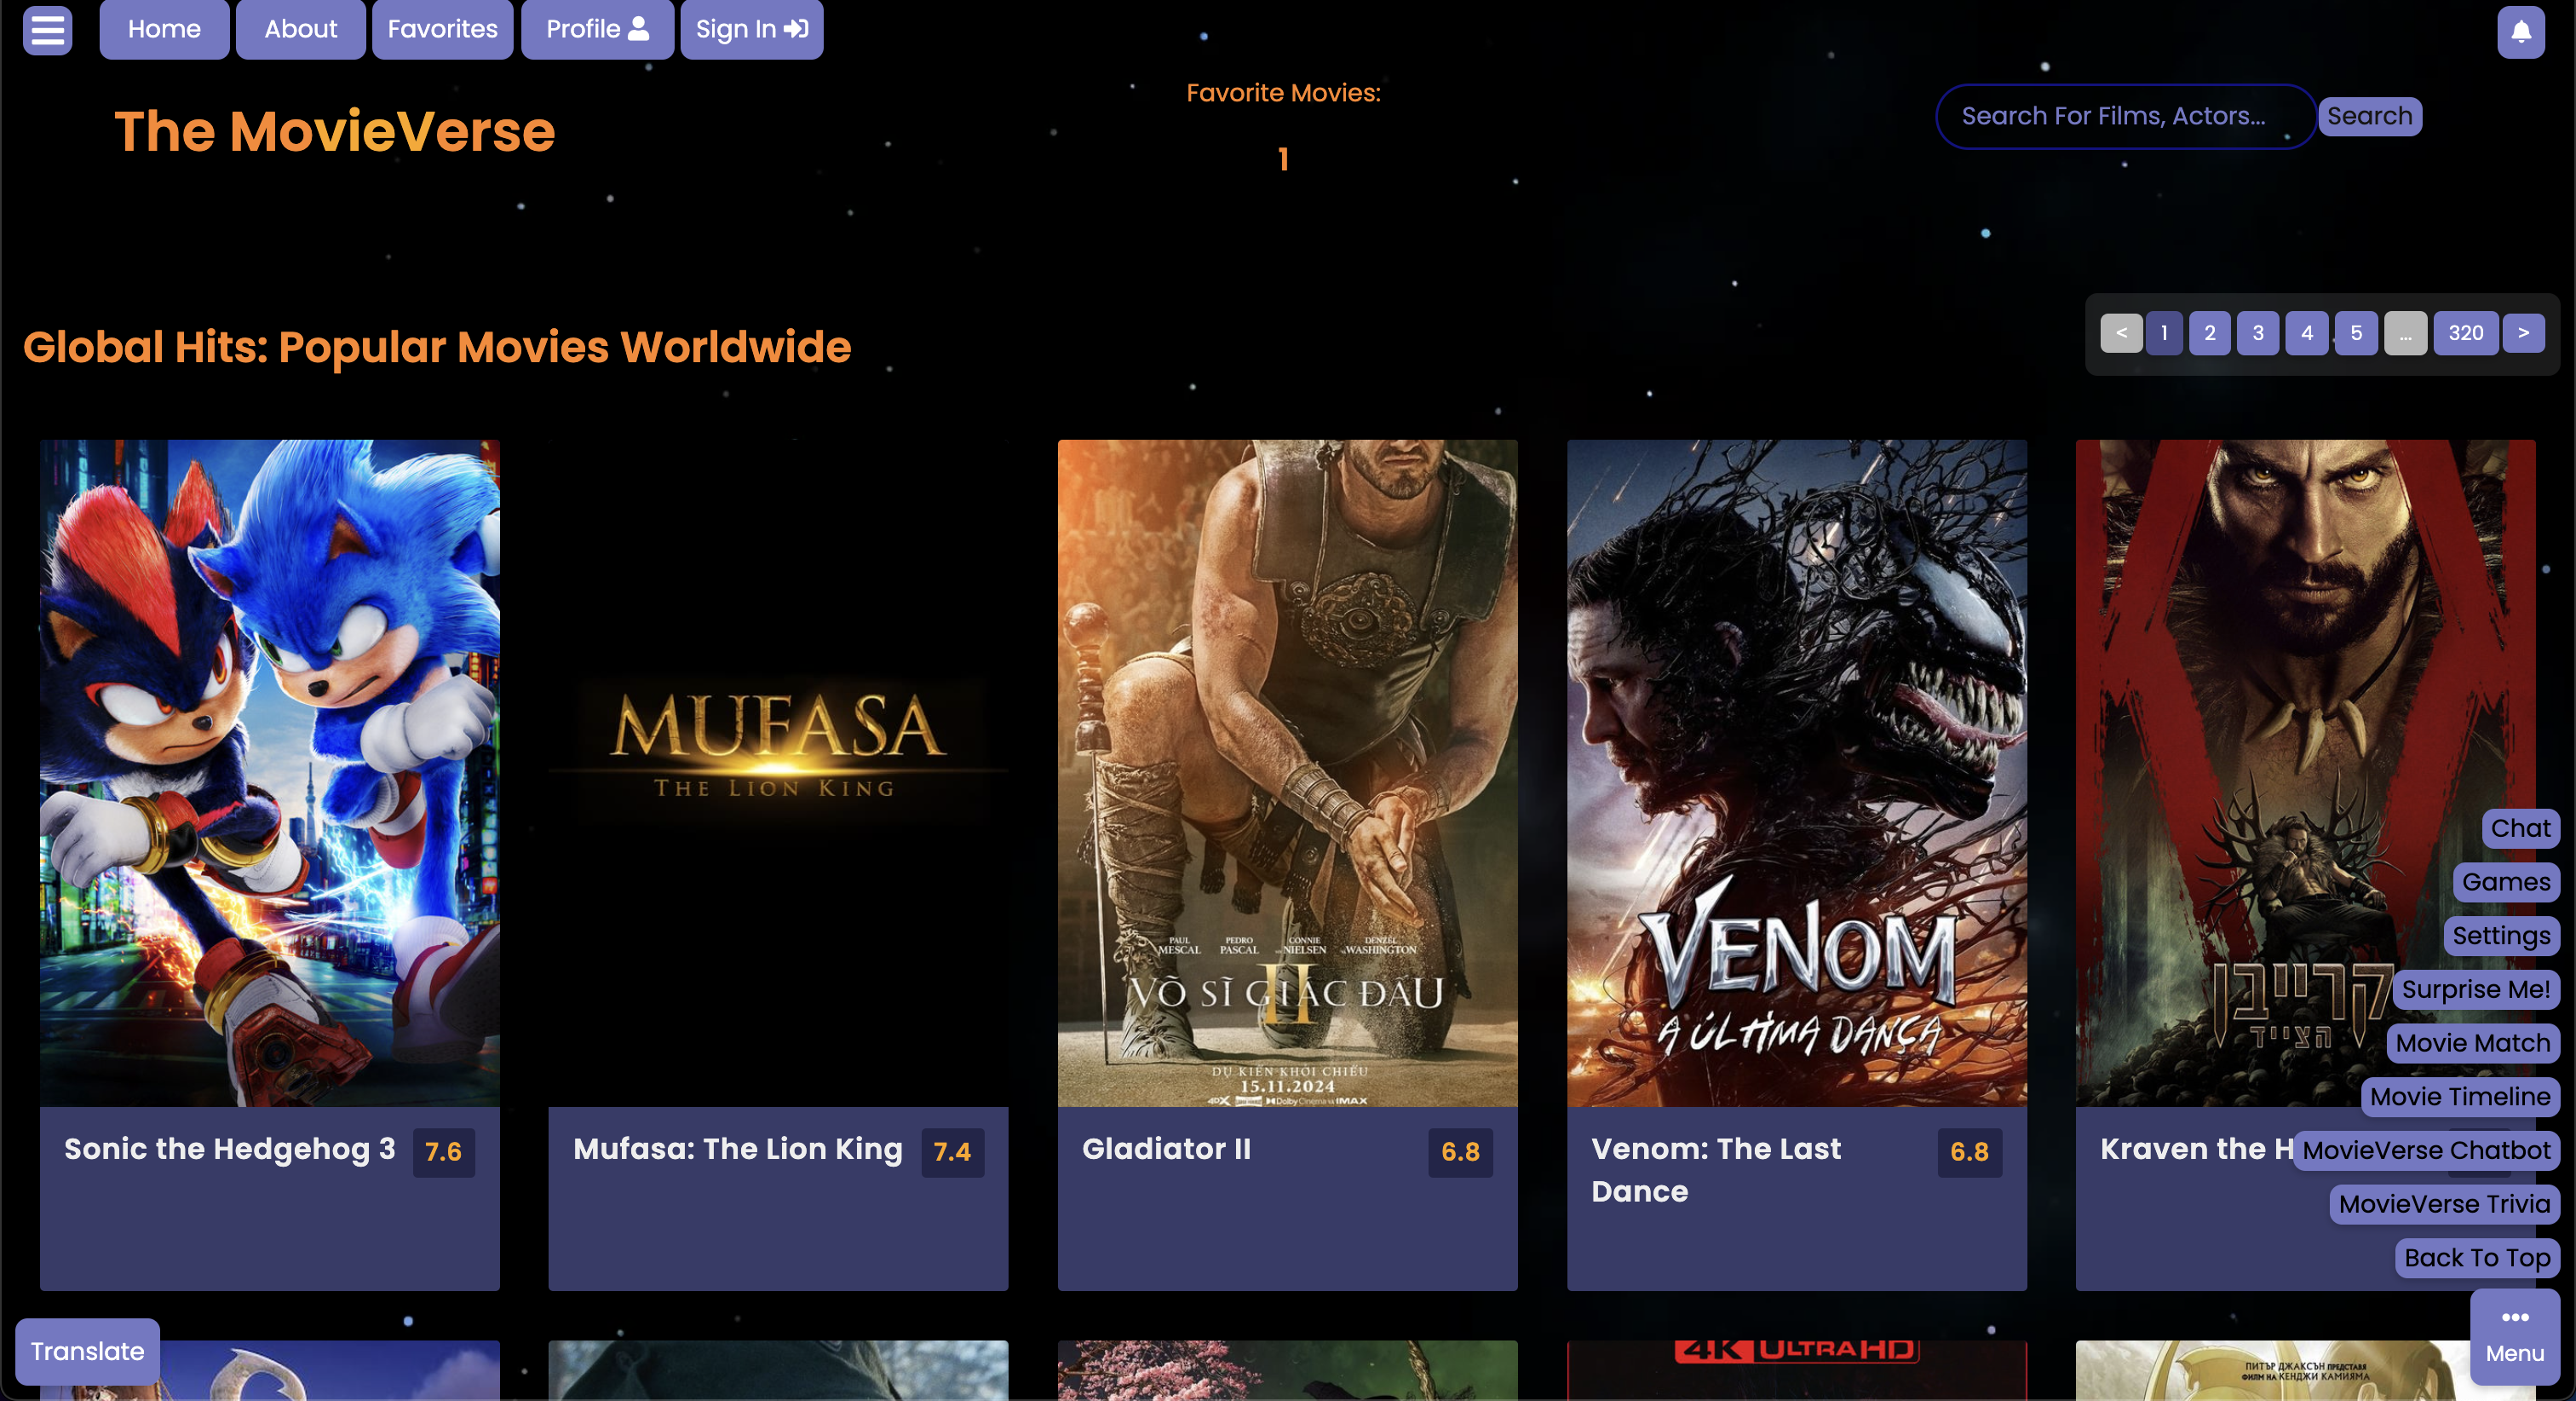Open the About page
This screenshot has height=1401, width=2576.
(x=301, y=29)
